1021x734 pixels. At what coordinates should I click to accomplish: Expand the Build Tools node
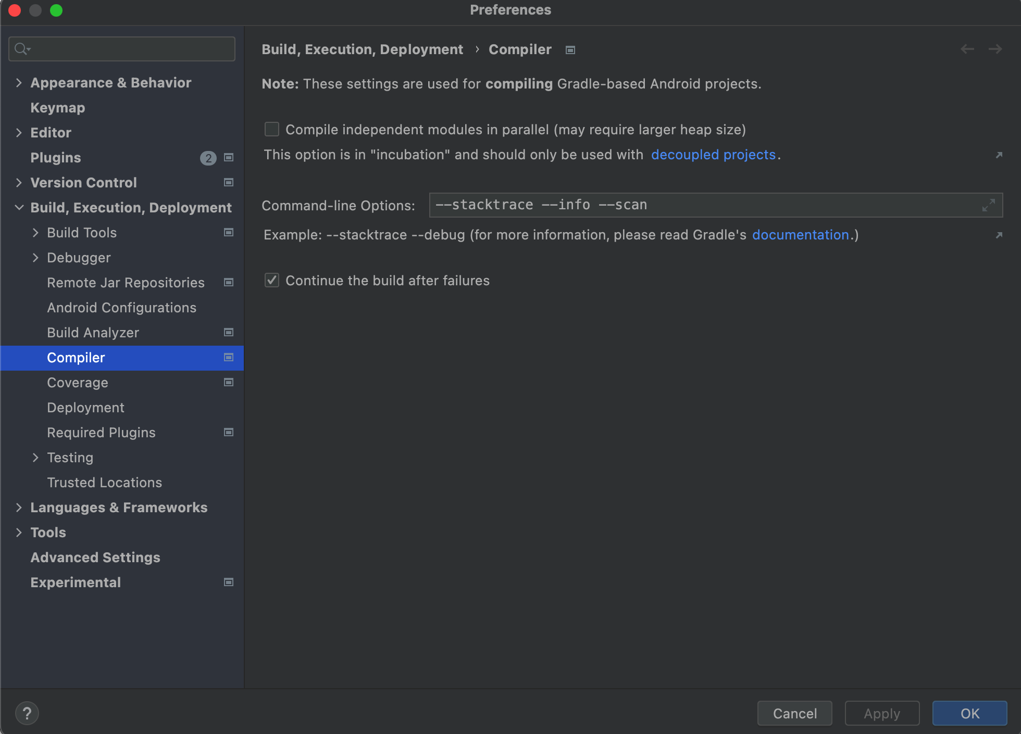(x=35, y=233)
